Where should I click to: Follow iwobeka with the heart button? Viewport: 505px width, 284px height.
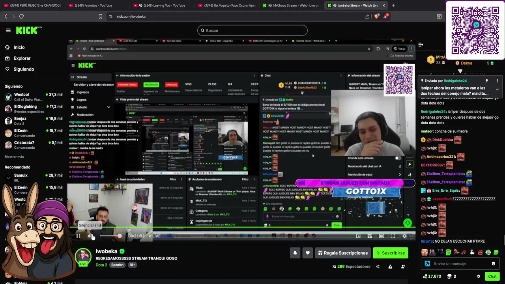click(308, 253)
